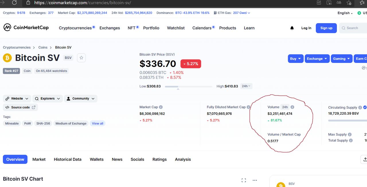Click the Sign up button

[326, 28]
